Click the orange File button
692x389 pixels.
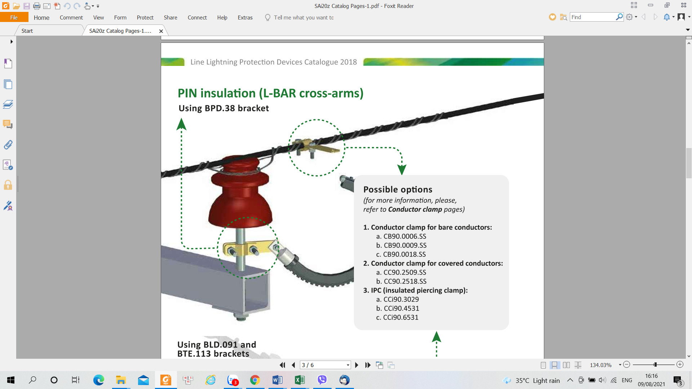coord(14,17)
